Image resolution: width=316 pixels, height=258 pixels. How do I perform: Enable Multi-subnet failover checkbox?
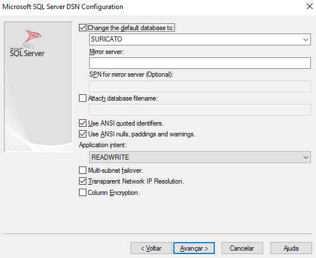pos(82,170)
